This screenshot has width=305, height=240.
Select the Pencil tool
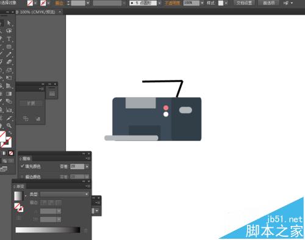[9, 54]
